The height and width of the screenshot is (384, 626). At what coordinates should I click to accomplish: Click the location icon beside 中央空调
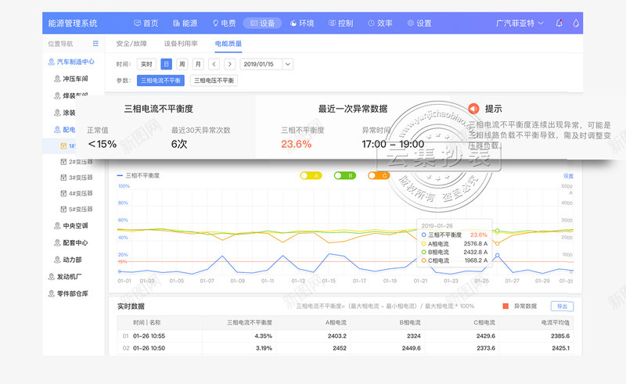point(57,225)
